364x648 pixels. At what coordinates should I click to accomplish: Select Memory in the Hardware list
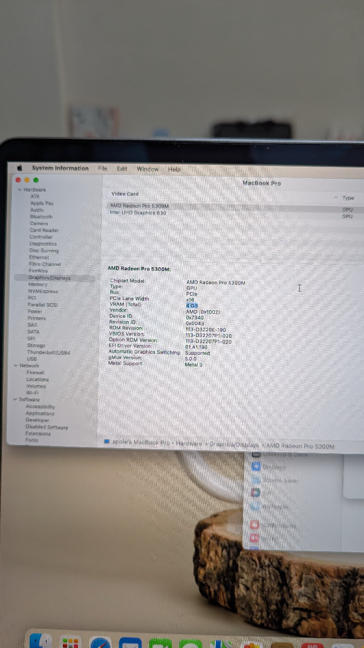pos(38,284)
